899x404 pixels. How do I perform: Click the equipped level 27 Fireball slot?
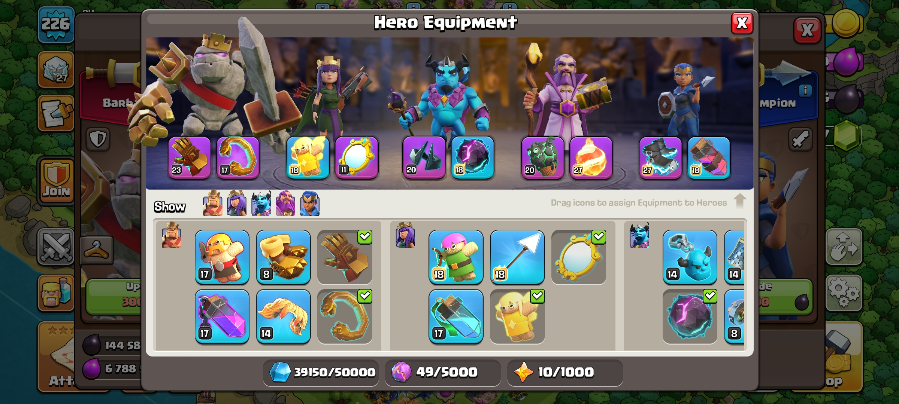coord(591,157)
